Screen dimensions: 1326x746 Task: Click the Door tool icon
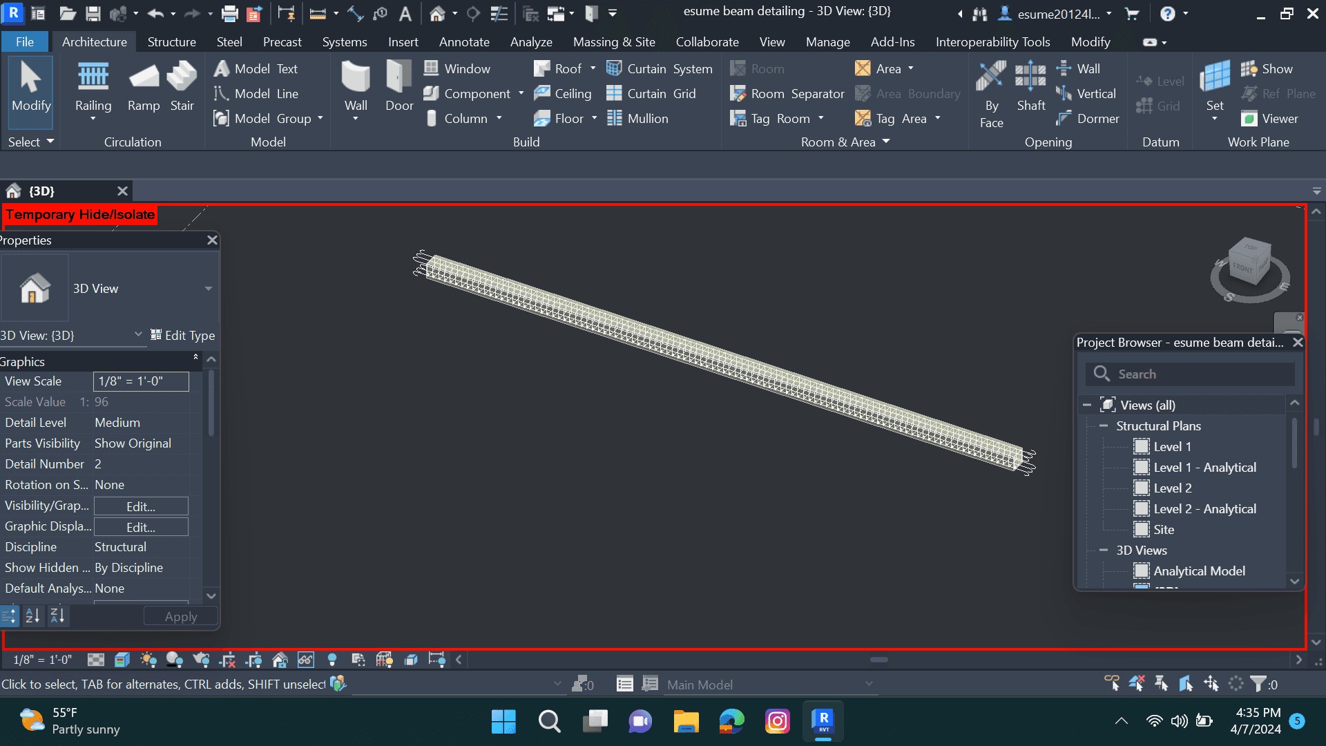(399, 77)
